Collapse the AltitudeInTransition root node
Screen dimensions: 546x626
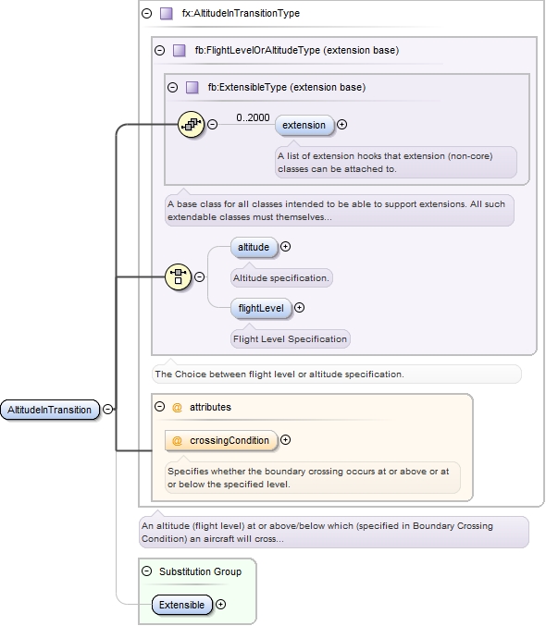coord(108,410)
